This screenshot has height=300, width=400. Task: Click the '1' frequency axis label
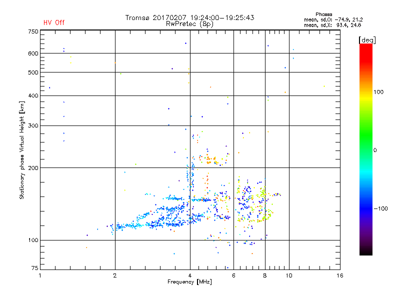point(40,275)
